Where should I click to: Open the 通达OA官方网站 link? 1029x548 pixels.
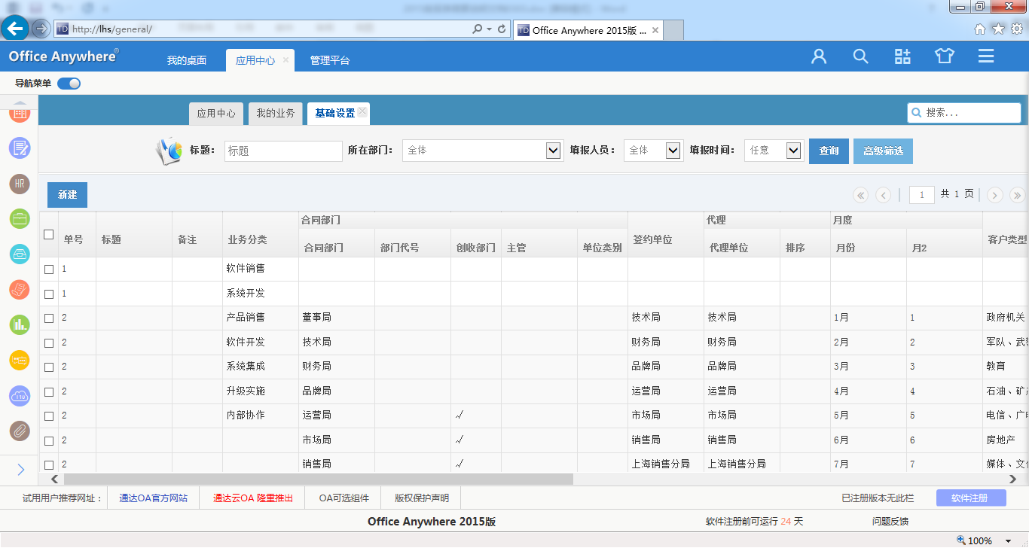(x=153, y=498)
